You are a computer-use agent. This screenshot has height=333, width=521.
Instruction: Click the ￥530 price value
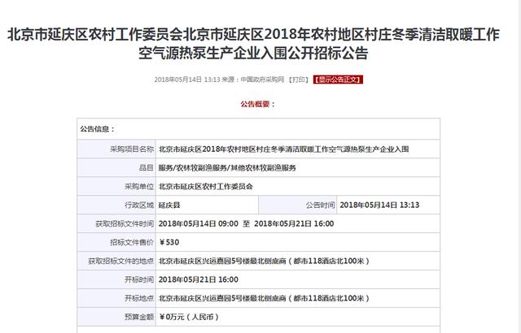(x=169, y=242)
